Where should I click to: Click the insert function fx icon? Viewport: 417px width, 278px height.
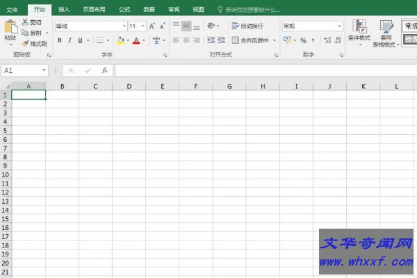coord(104,70)
